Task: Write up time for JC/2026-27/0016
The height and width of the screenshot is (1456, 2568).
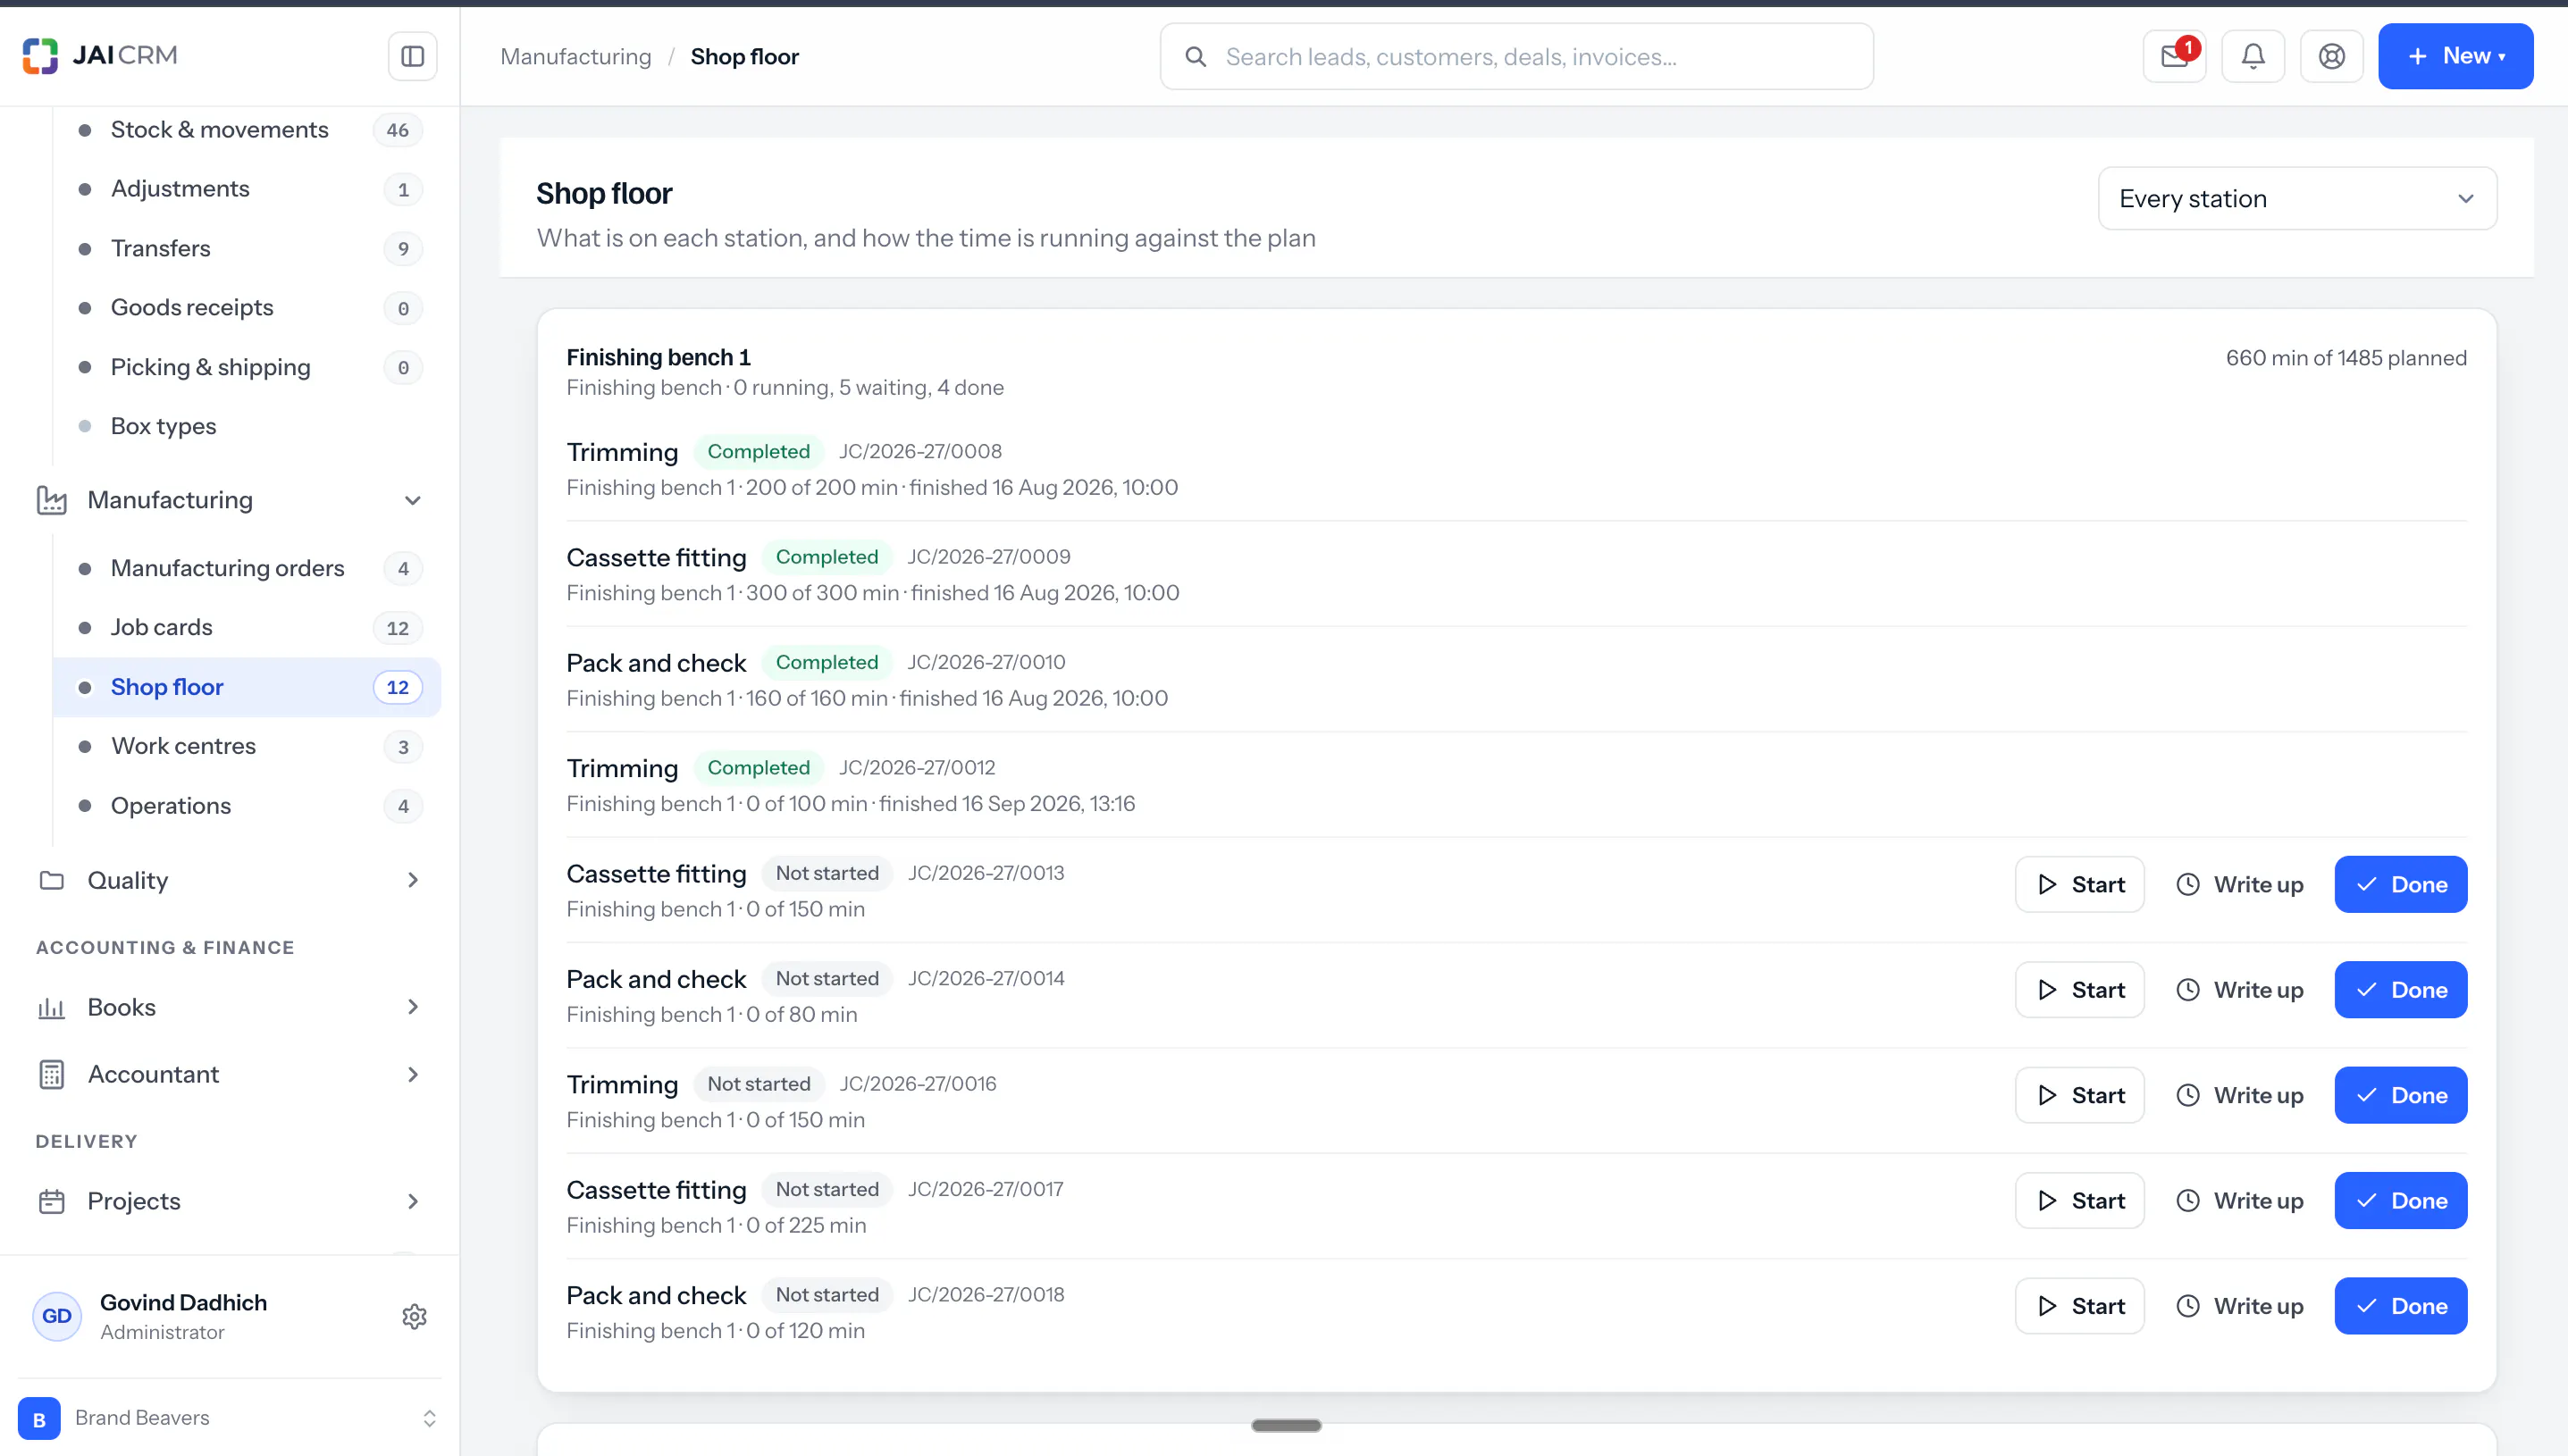Action: [x=2240, y=1095]
